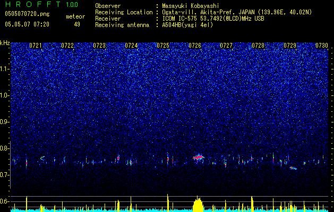
Task: Click the wide yellow power peak under 0726
Action: pyautogui.click(x=198, y=204)
